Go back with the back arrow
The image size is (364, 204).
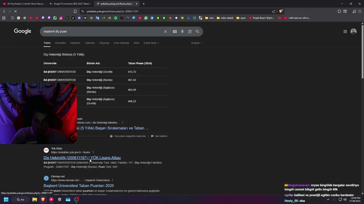point(4,11)
